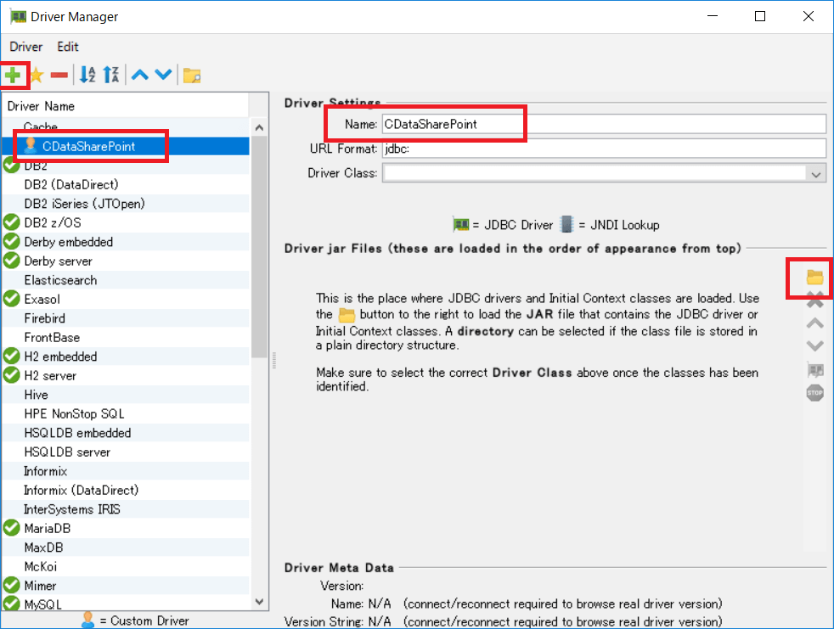Open the Driver menu
The width and height of the screenshot is (834, 629).
[26, 47]
